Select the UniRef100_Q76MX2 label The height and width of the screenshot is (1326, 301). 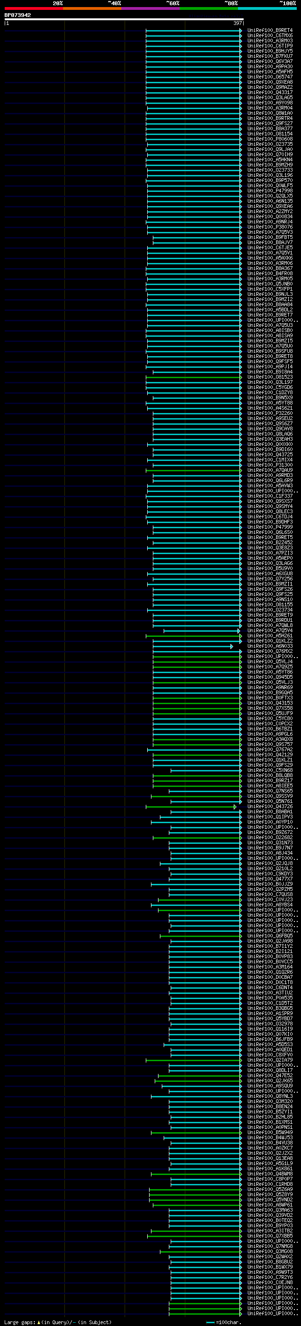point(270,651)
